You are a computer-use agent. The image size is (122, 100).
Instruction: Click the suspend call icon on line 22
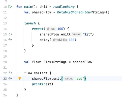(10, 73)
